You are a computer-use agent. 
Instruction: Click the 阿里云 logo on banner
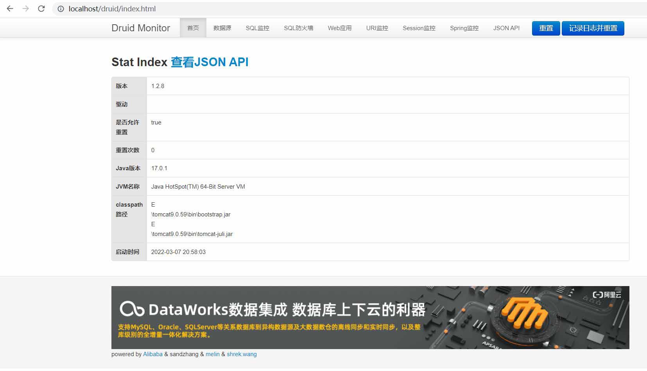click(x=607, y=295)
